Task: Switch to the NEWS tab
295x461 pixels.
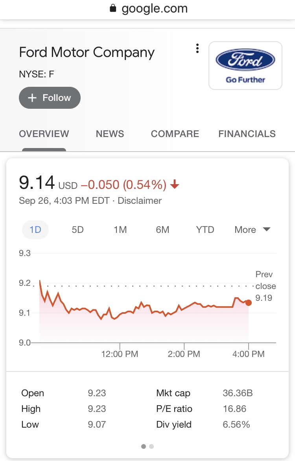Action: point(110,134)
